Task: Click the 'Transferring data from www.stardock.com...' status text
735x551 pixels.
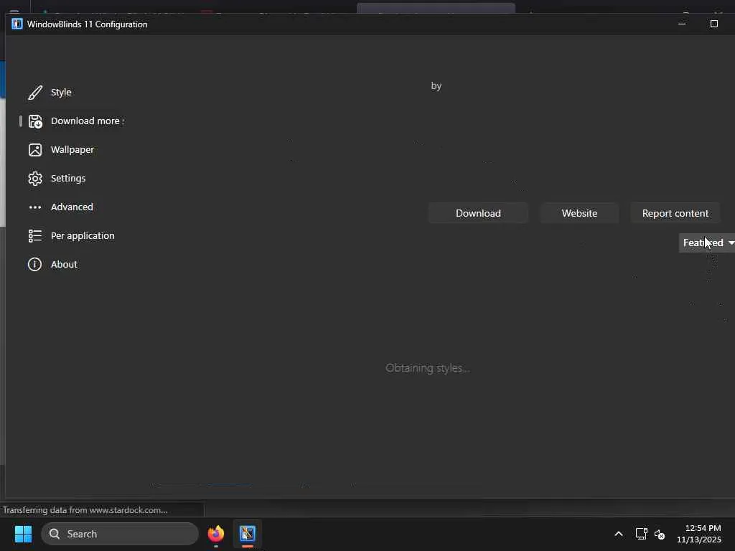Action: [x=85, y=510]
